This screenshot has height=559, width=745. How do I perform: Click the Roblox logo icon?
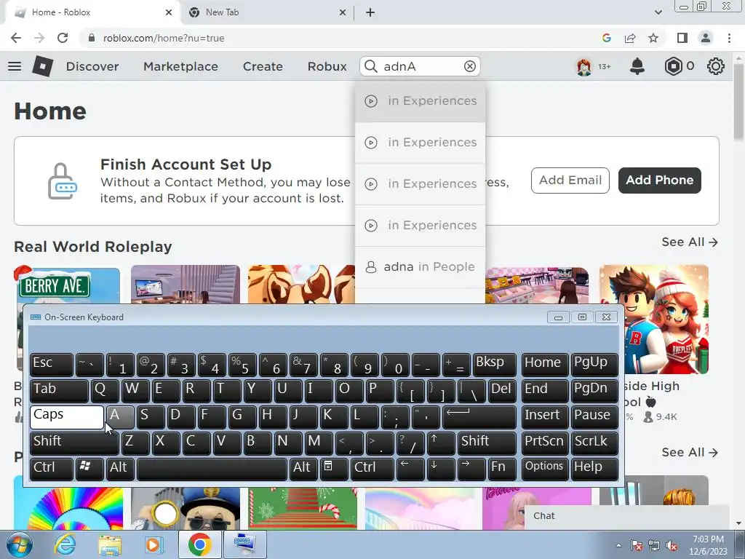(43, 66)
